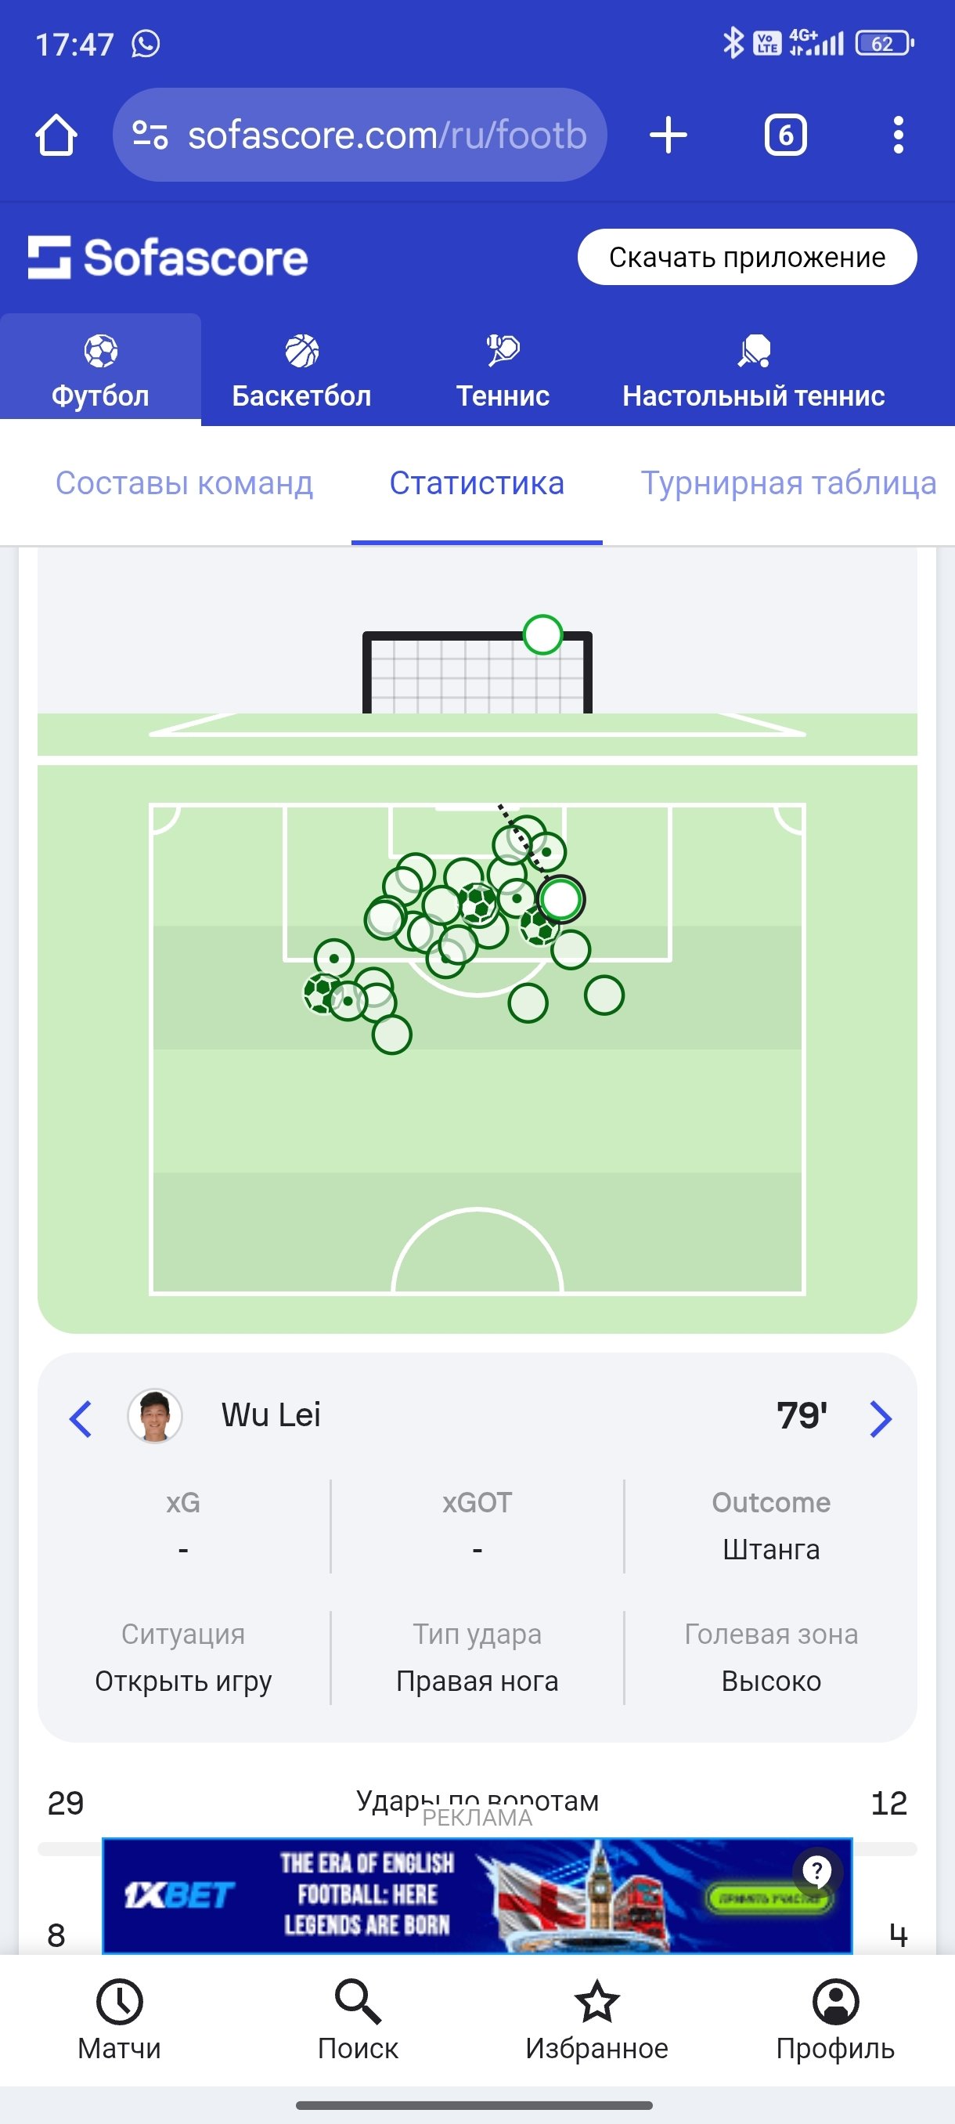The height and width of the screenshot is (2124, 955).
Task: Open the tab switcher showing 6 tabs
Action: tap(785, 135)
